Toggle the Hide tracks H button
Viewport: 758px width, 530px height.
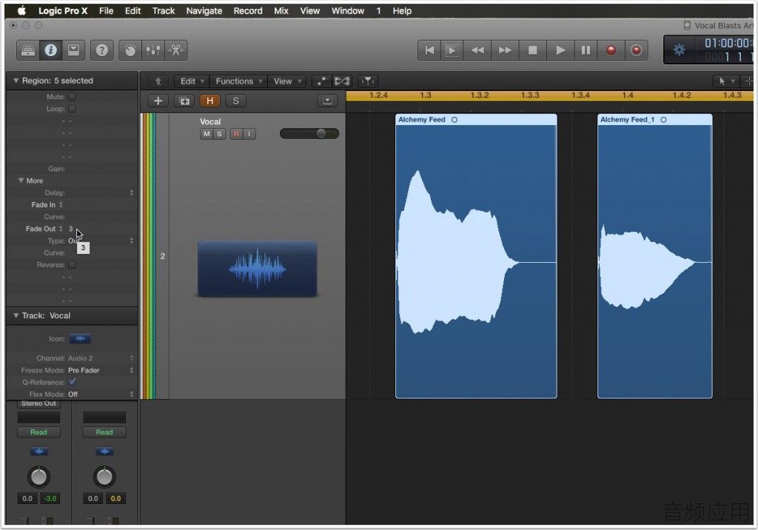click(x=209, y=101)
